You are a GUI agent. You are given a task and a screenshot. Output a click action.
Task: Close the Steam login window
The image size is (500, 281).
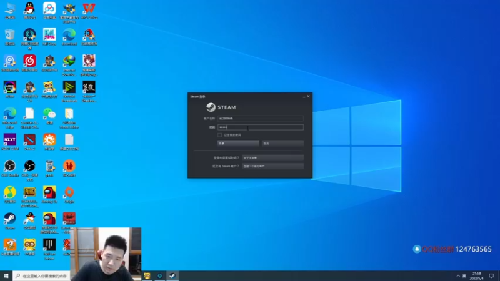pos(308,96)
